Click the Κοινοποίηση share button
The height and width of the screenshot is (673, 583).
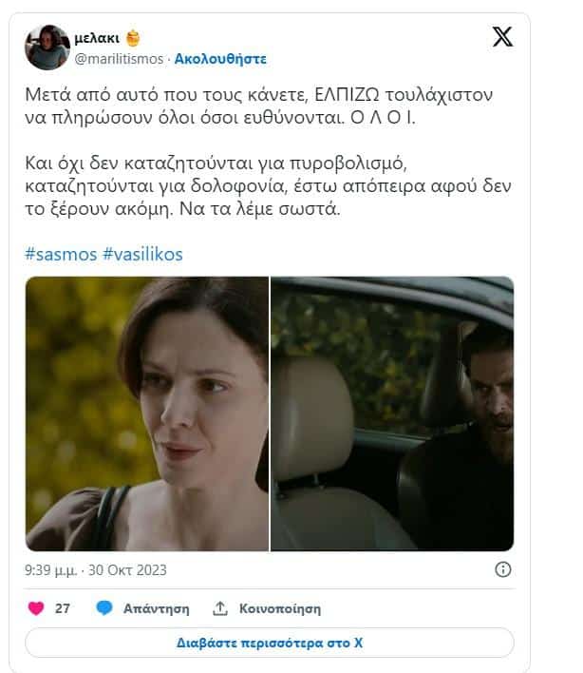click(280, 608)
